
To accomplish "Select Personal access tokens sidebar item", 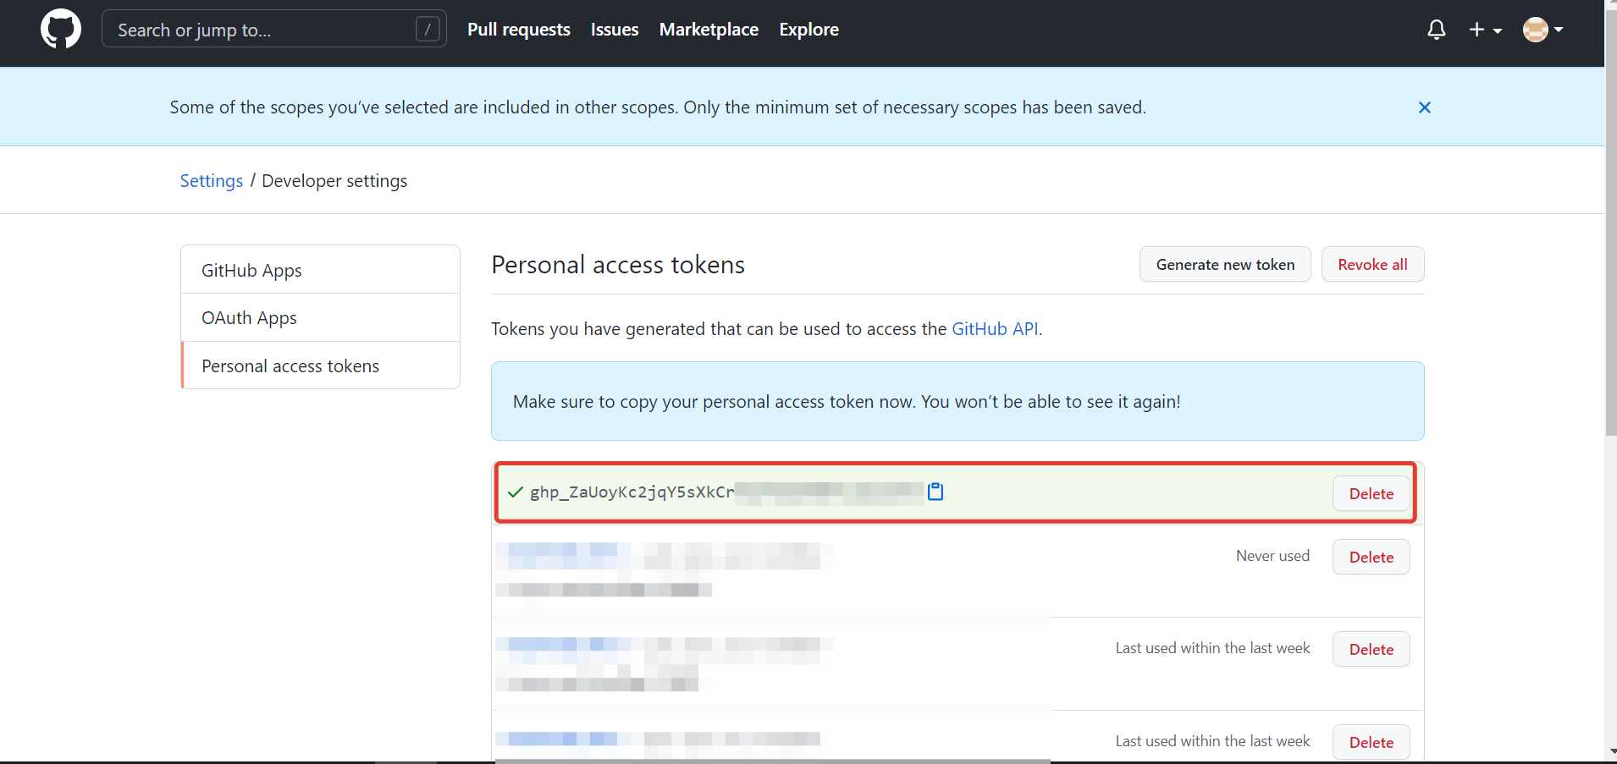I will coord(290,366).
